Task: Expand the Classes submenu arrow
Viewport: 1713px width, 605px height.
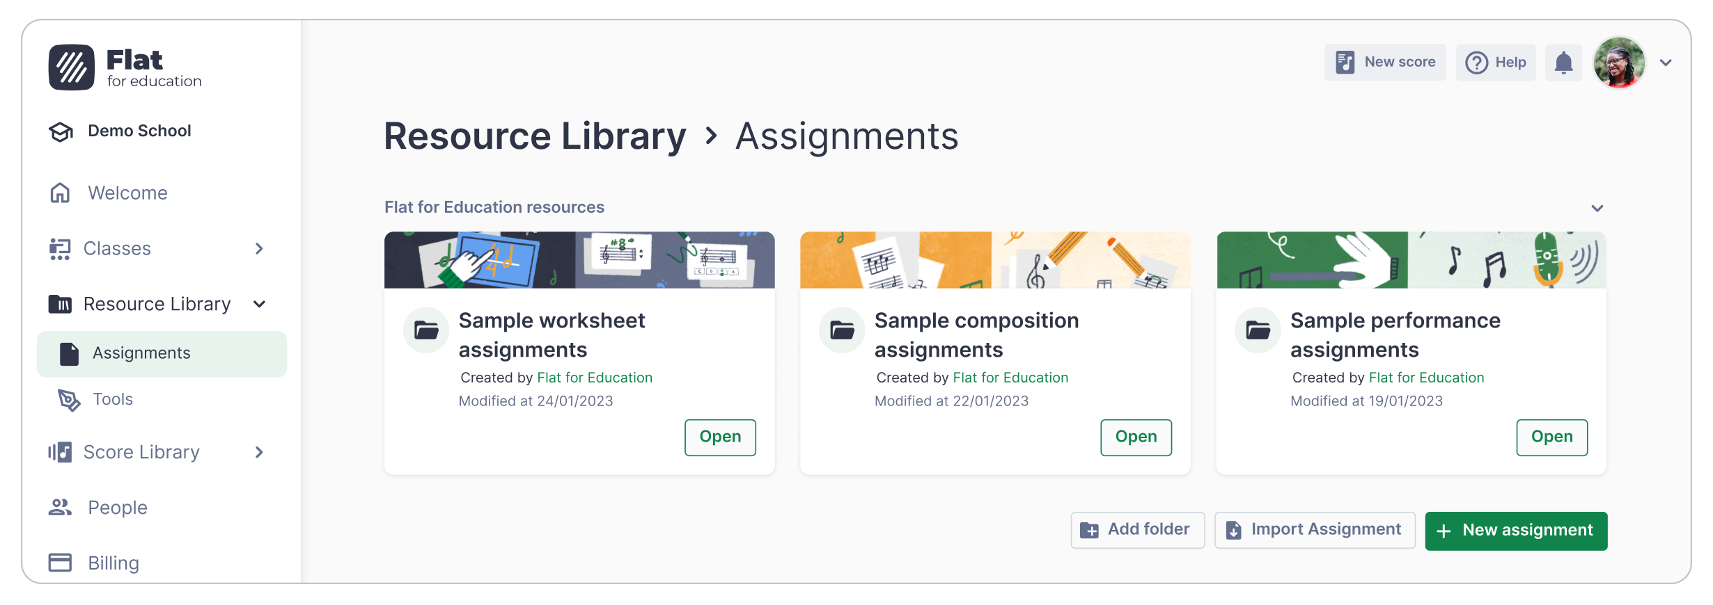Action: 259,248
